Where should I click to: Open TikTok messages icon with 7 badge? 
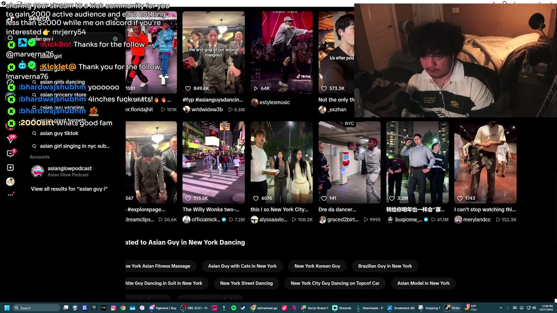[x=10, y=153]
